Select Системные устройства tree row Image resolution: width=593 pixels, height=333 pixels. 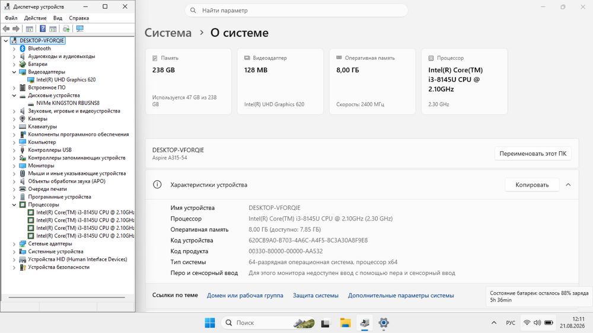pos(56,252)
